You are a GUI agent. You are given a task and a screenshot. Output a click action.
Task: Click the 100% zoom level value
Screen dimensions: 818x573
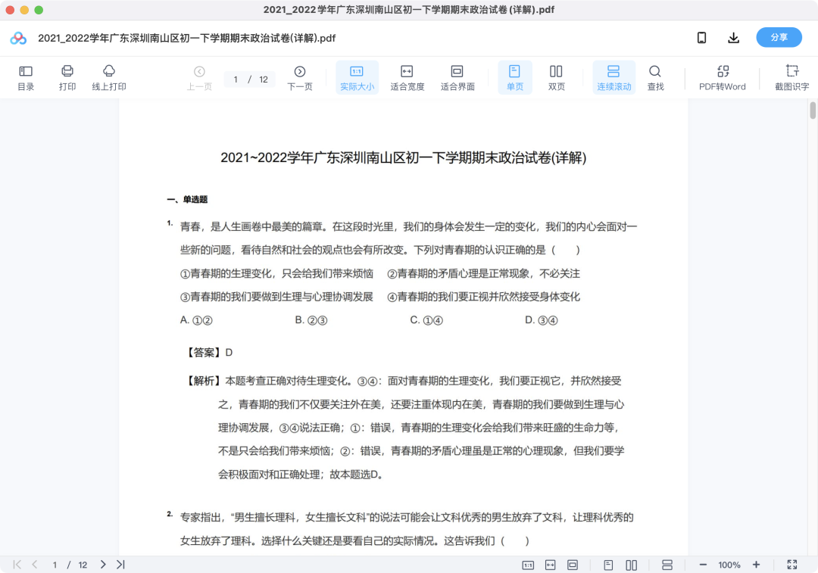coord(729,565)
